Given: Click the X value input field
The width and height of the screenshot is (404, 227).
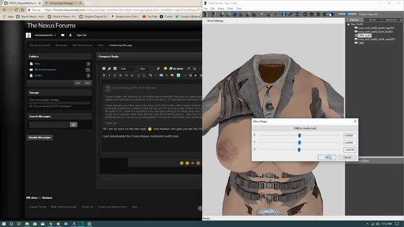Looking at the screenshot, I should pos(350,136).
